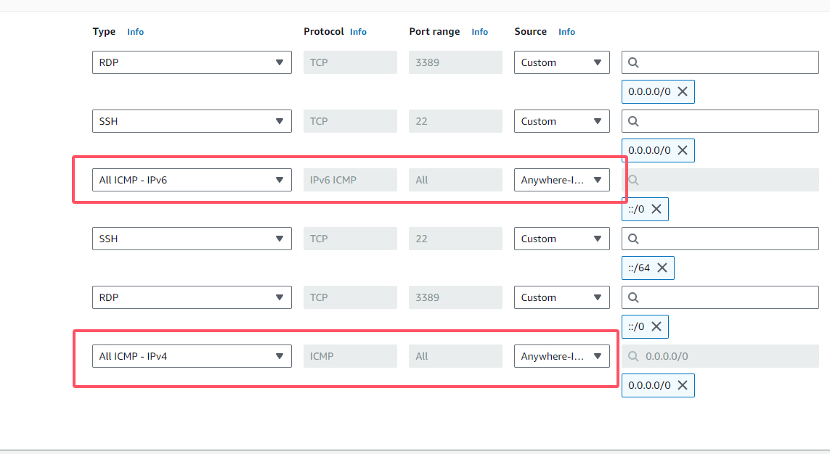Click source search field of lower RDP rule
This screenshot has width=830, height=454.
726,297
